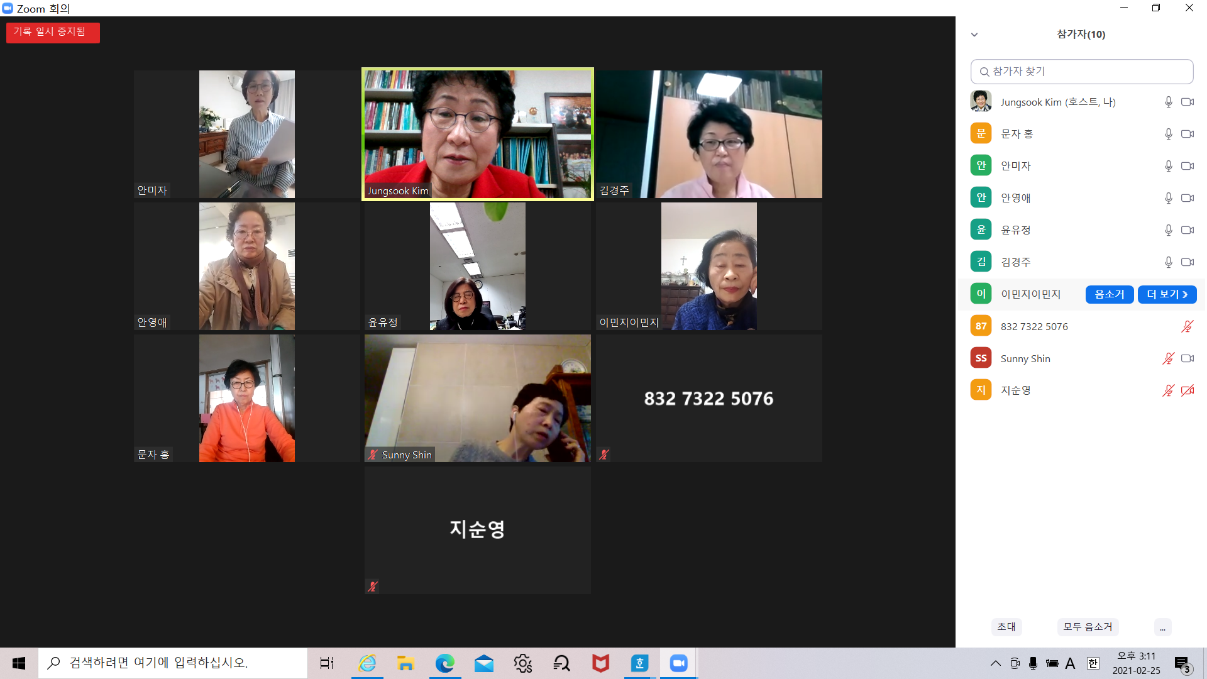The height and width of the screenshot is (679, 1207).
Task: Open Microsoft Edge from the taskbar
Action: tap(444, 663)
